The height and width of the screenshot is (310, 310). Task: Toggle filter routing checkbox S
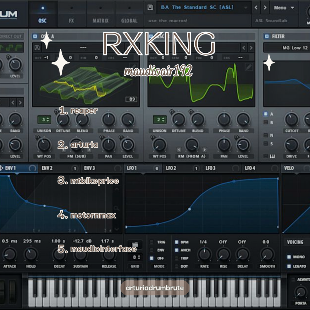pos(266,143)
